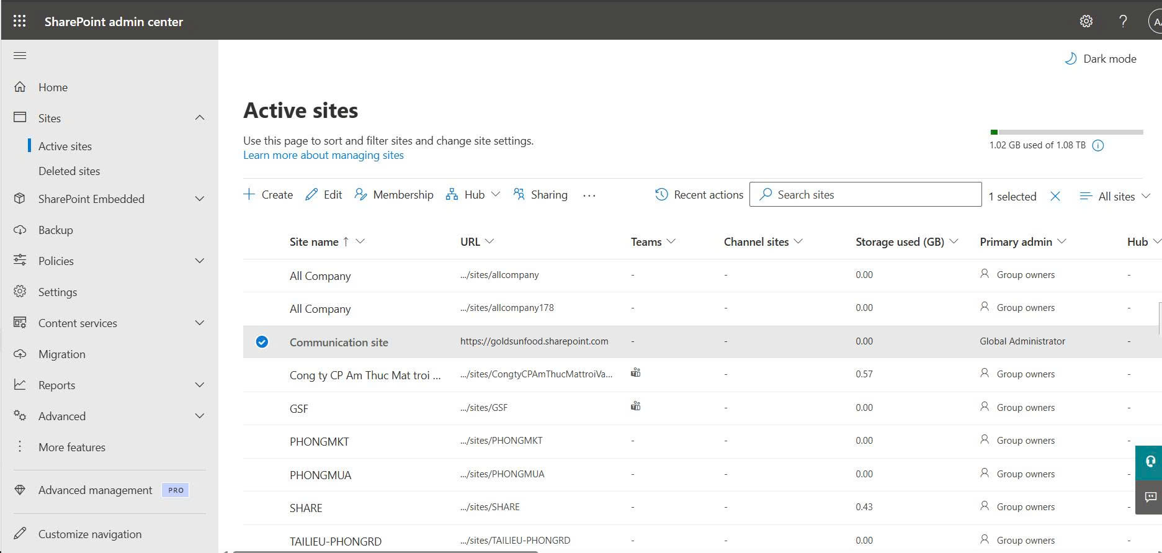Open Deleted sites in navigation

point(69,171)
